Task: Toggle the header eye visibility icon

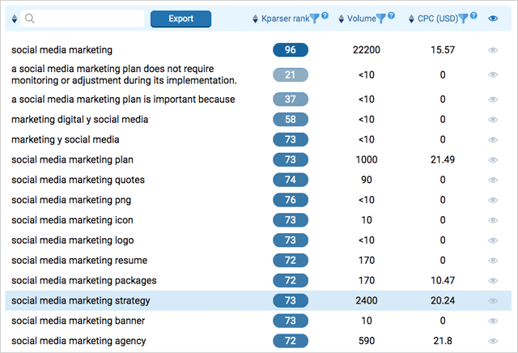Action: pos(493,19)
